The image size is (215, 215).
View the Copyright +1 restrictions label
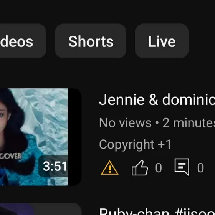pyautogui.click(x=135, y=144)
